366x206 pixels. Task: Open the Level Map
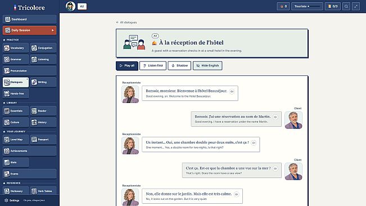click(16, 140)
